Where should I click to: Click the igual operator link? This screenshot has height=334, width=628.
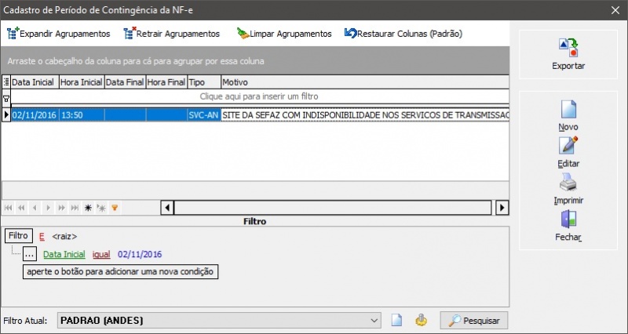tap(101, 254)
